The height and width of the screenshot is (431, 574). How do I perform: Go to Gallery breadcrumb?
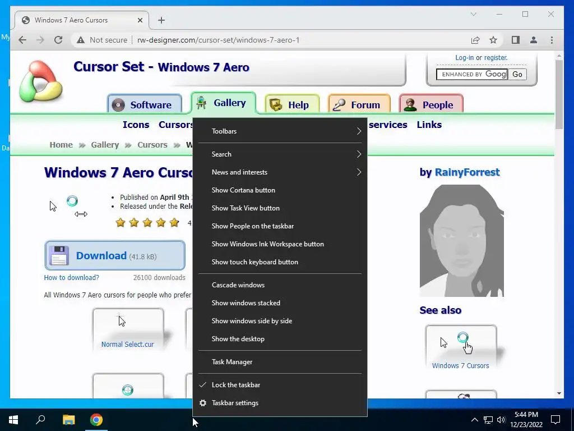click(x=105, y=145)
